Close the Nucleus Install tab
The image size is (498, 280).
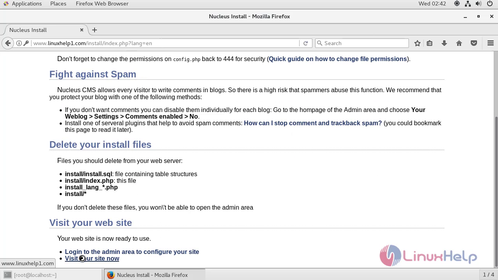click(82, 30)
